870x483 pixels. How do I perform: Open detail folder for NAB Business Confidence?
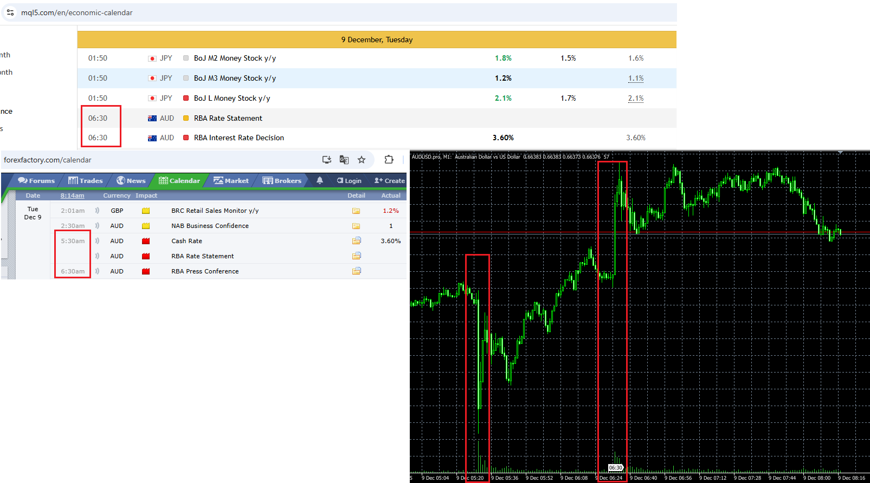tap(356, 226)
